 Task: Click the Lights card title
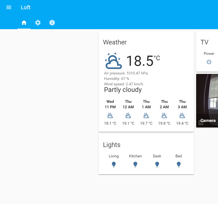click(112, 145)
